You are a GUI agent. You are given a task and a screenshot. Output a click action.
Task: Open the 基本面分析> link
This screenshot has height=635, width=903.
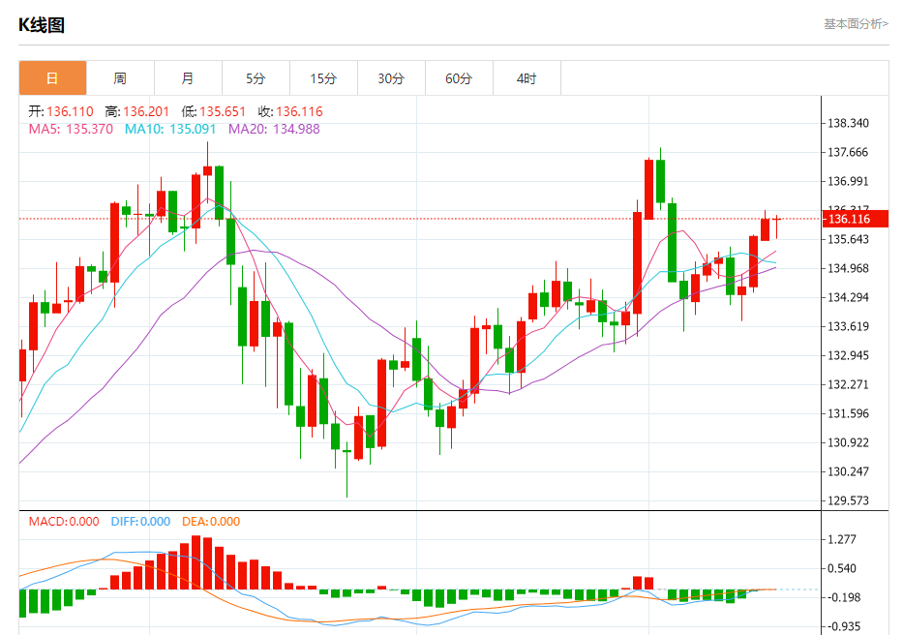[x=856, y=23]
